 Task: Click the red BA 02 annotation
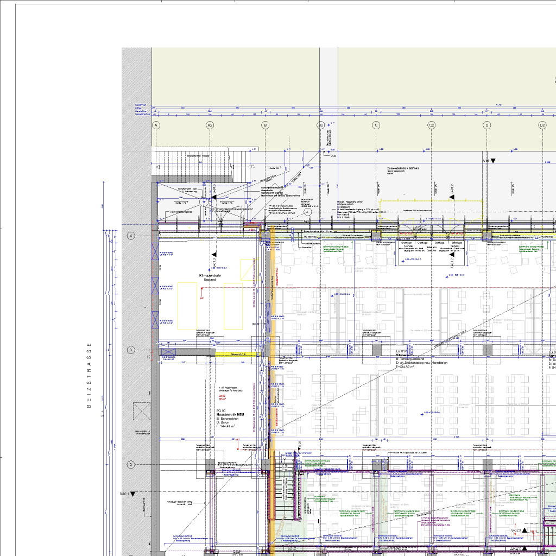(222, 396)
